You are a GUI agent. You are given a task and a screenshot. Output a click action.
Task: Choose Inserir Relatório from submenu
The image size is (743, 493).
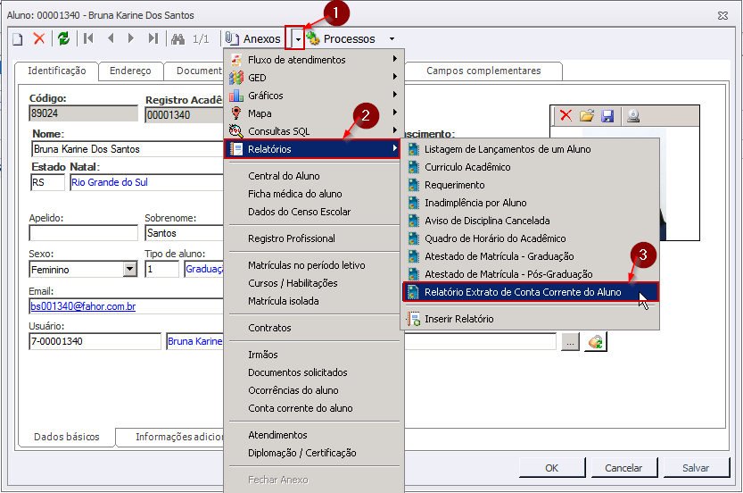pyautogui.click(x=458, y=319)
